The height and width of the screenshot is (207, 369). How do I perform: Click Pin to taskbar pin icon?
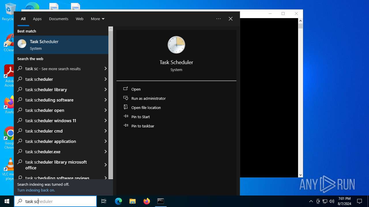125,126
